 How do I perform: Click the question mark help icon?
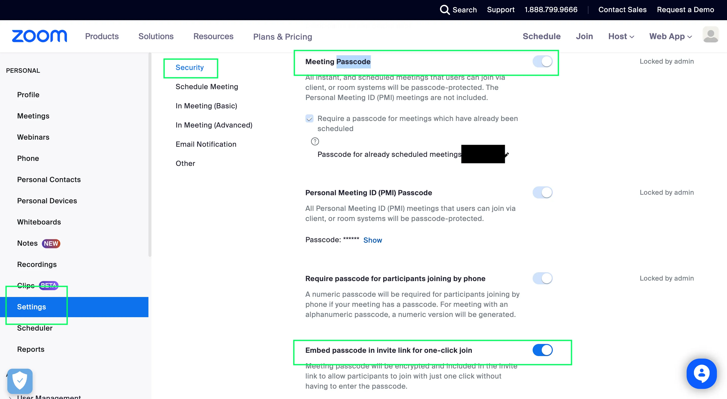pos(315,141)
